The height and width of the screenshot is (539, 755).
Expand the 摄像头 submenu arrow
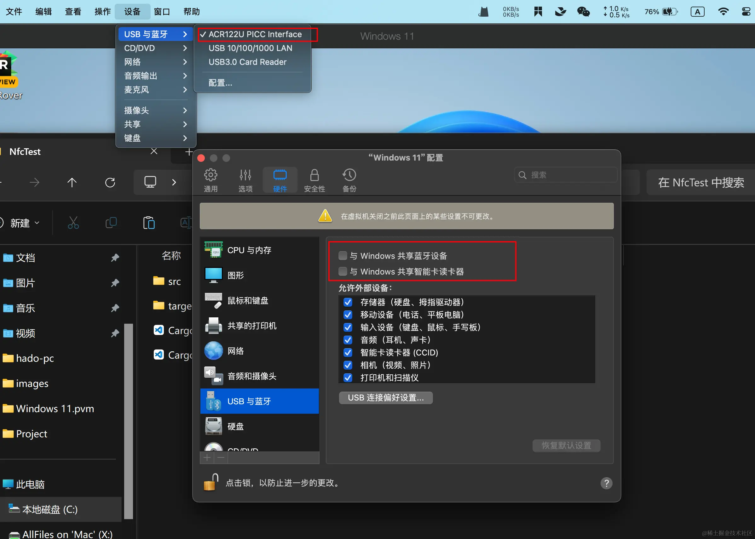pyautogui.click(x=185, y=110)
